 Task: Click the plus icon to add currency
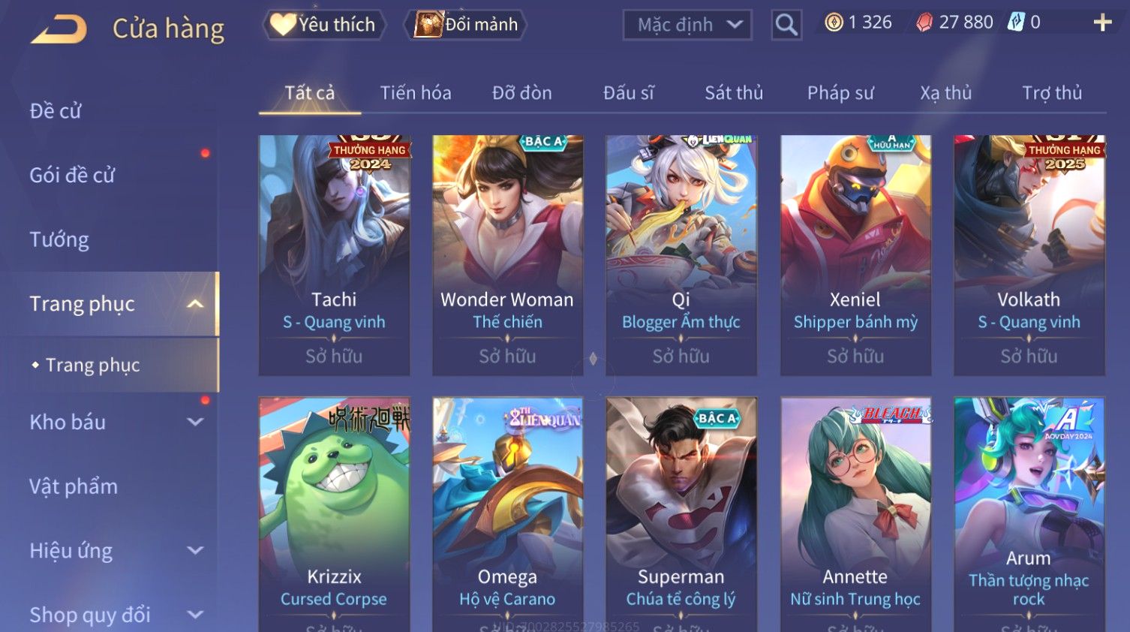1102,23
